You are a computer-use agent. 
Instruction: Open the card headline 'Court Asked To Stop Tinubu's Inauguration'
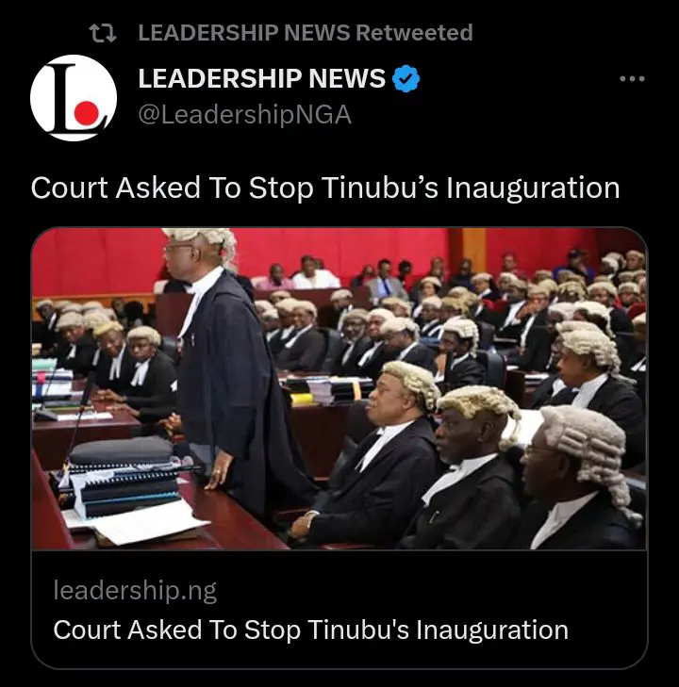(x=311, y=630)
